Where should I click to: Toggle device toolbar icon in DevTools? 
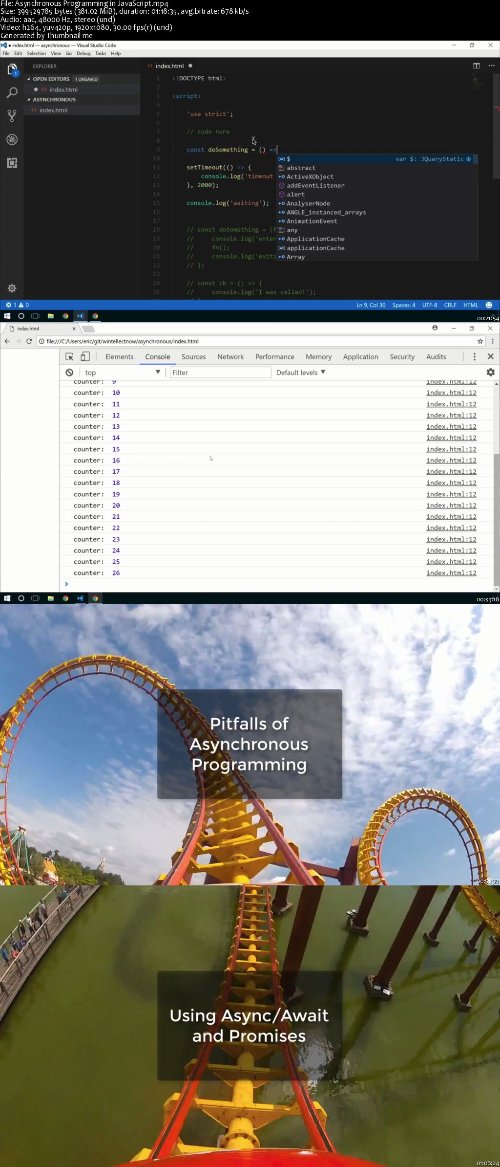click(85, 356)
